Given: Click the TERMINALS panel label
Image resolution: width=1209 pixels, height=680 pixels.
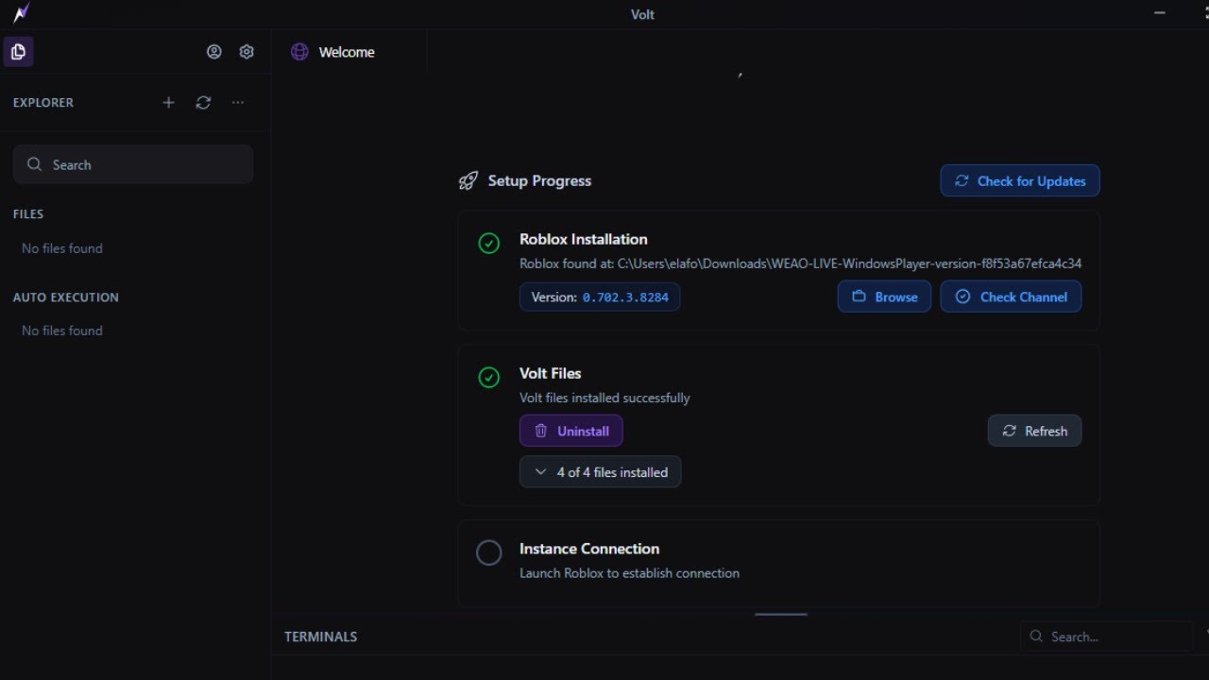Looking at the screenshot, I should click(x=321, y=637).
